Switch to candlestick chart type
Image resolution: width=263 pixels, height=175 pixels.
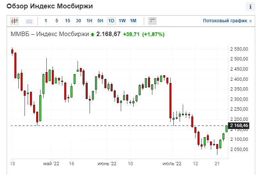click(14, 21)
